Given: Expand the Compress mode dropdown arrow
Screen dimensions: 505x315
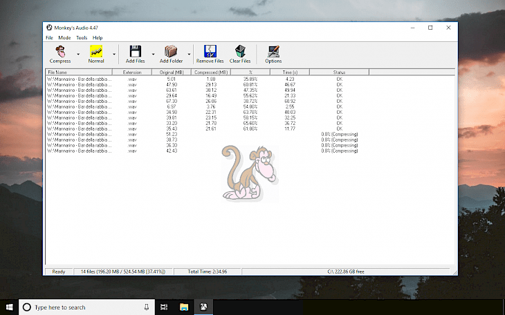Looking at the screenshot, I should click(x=78, y=54).
